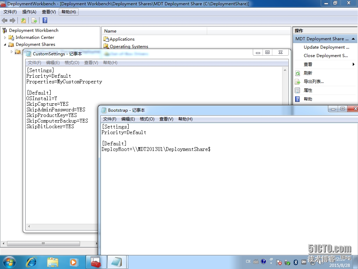This screenshot has width=358, height=269.
Task: Open 查看(V) menu in Deployment Workbench
Action: 49,12
